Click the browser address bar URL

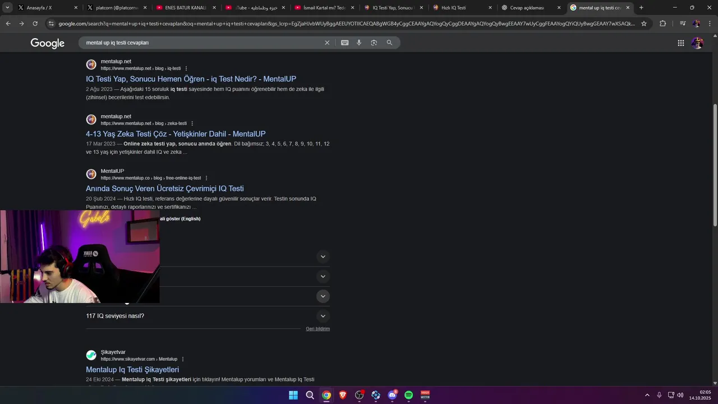pos(347,24)
